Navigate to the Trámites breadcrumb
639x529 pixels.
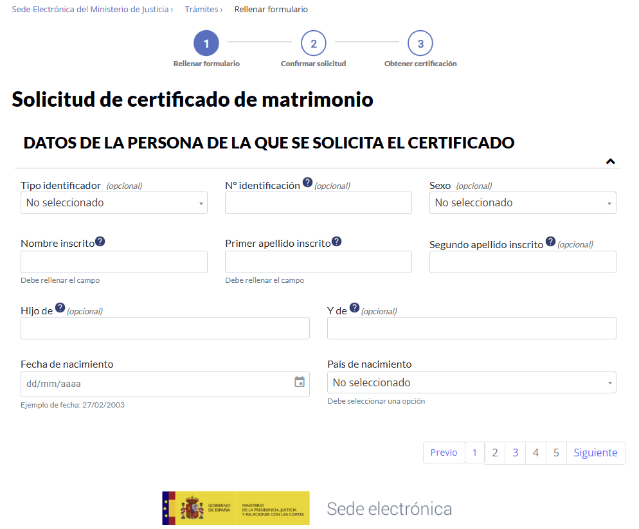tap(203, 9)
